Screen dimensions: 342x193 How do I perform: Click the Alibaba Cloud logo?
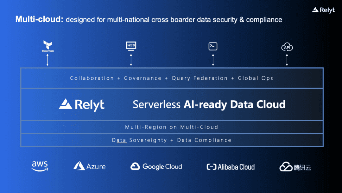coord(231,167)
